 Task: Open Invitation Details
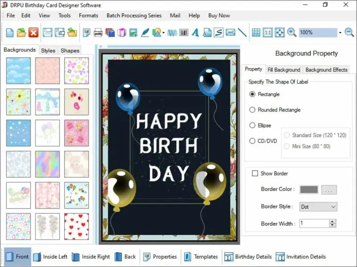pos(301,257)
